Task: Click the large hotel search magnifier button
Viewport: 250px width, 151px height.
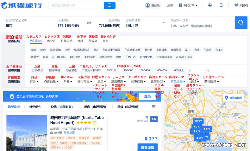Action: coord(241,23)
